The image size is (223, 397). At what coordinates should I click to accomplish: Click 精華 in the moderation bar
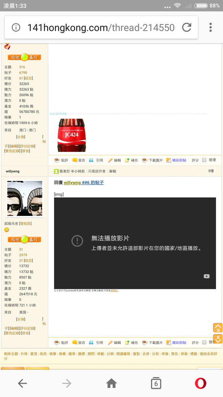tap(53, 354)
